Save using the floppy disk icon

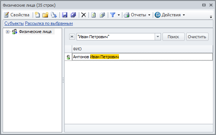coord(65,15)
